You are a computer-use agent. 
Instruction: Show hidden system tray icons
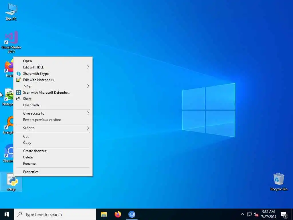click(242, 214)
